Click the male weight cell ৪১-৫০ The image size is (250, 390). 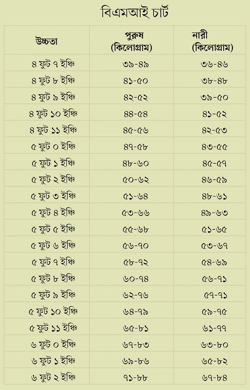[x=136, y=81]
